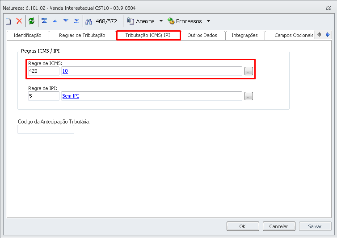Screen dimensions: 337x238
Task: Click the Processos gear button
Action: point(185,21)
